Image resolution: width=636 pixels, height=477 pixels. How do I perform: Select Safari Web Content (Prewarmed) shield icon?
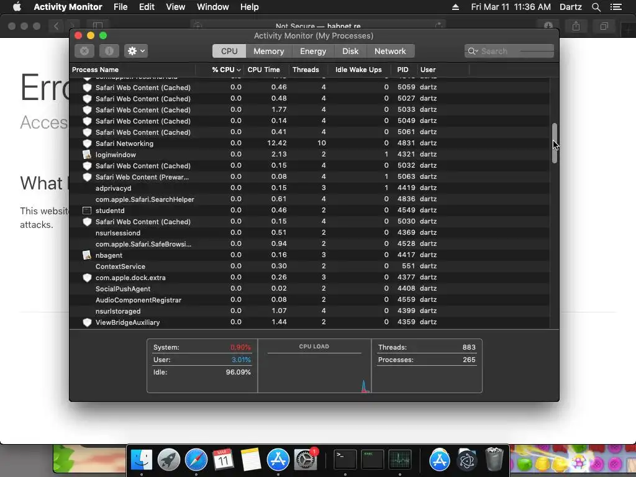tap(87, 177)
